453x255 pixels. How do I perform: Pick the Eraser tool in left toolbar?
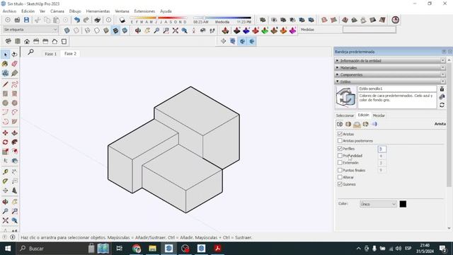(x=14, y=64)
